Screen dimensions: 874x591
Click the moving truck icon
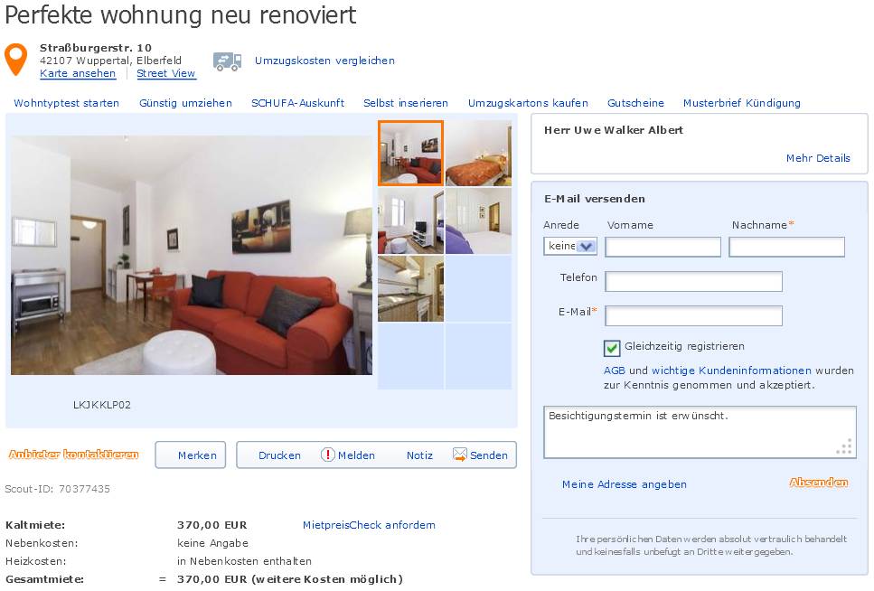[228, 61]
